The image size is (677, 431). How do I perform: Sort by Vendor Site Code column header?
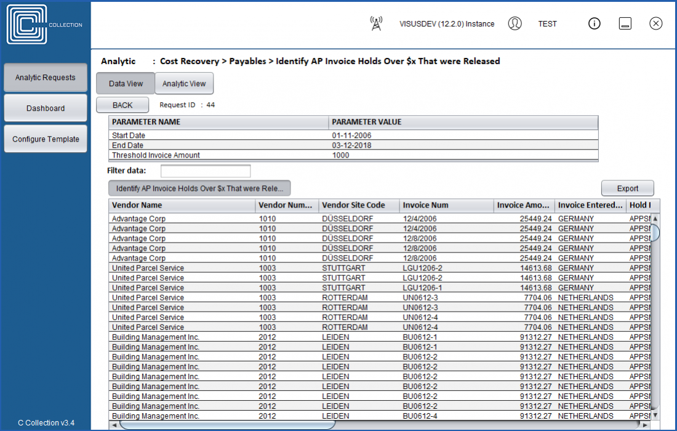click(x=359, y=206)
